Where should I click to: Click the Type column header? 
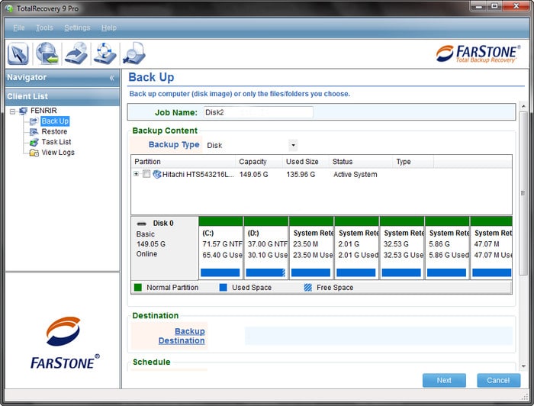pos(413,162)
